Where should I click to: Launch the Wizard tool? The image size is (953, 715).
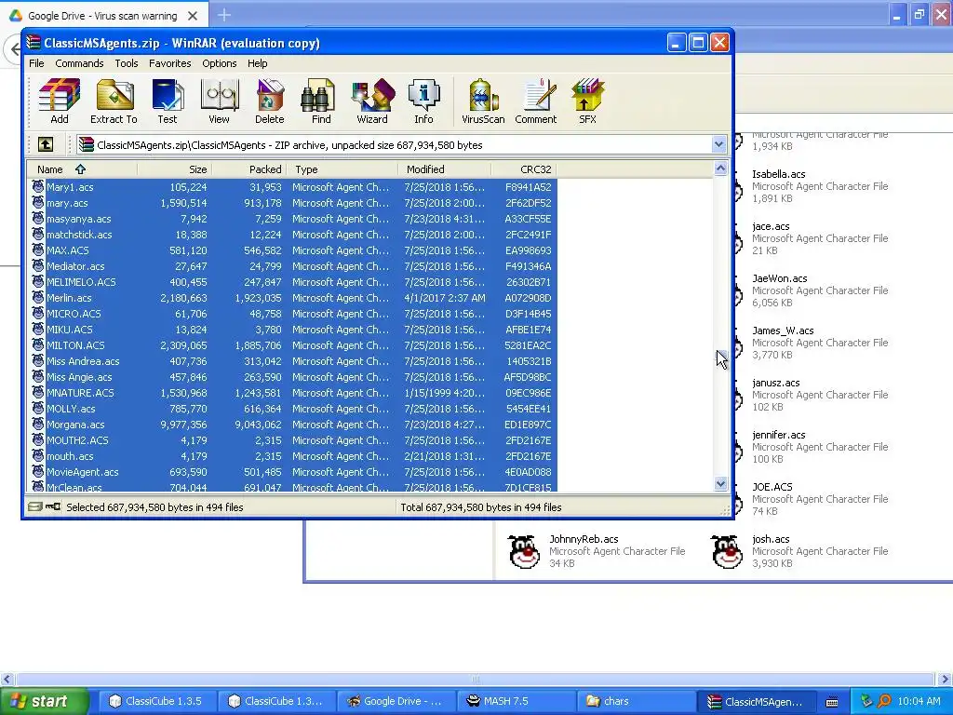pos(372,101)
